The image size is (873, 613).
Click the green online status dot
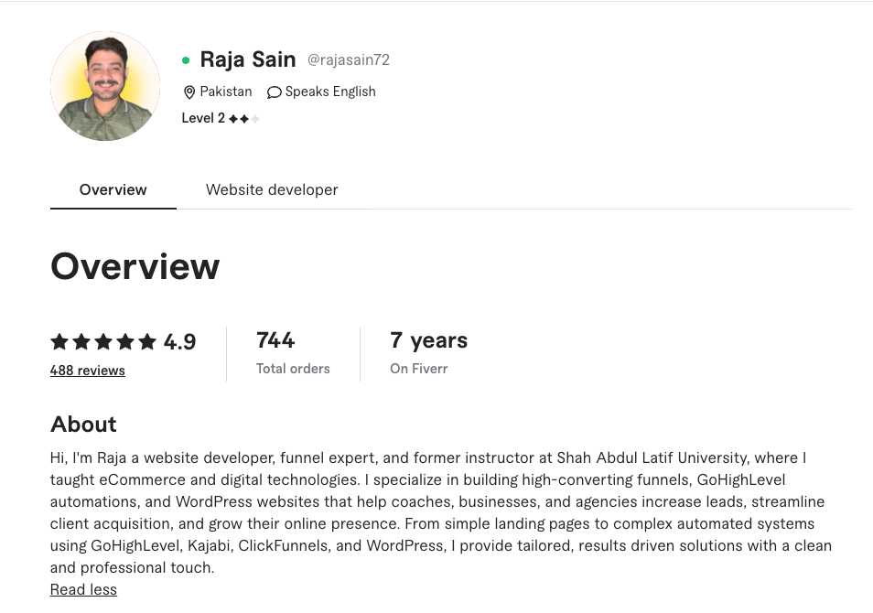[x=185, y=59]
